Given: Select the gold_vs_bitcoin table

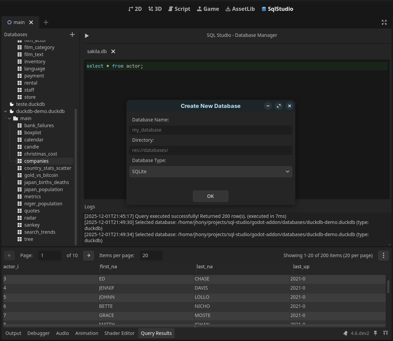Looking at the screenshot, I should tap(41, 175).
